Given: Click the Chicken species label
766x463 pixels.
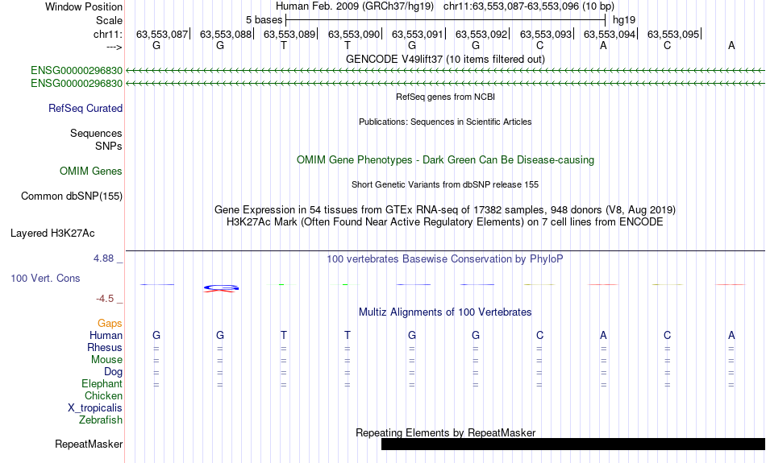Looking at the screenshot, I should [103, 395].
